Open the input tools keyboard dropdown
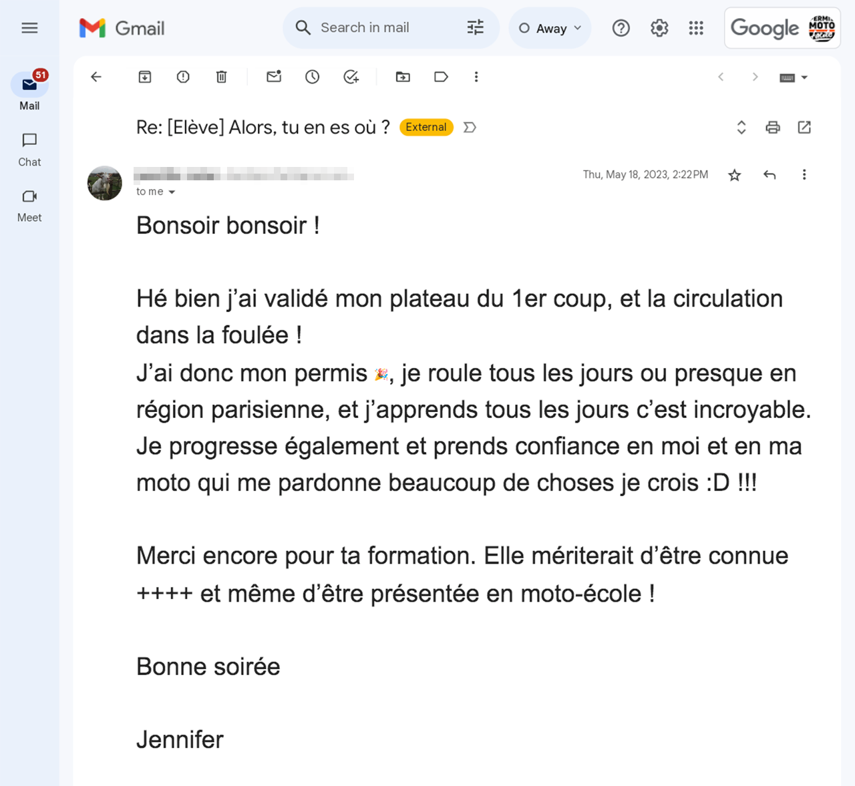Image resolution: width=855 pixels, height=786 pixels. click(x=794, y=77)
